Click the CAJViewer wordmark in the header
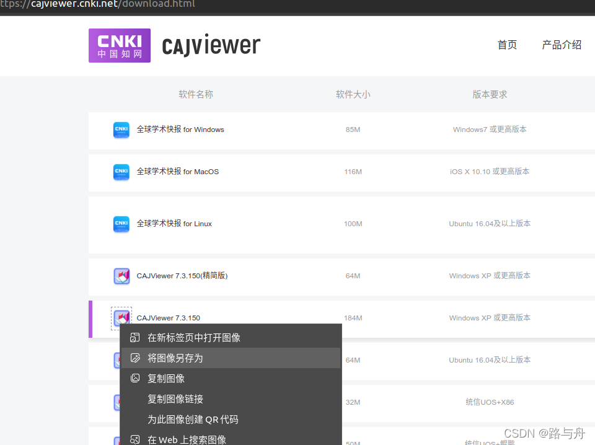This screenshot has height=445, width=595. click(x=211, y=45)
